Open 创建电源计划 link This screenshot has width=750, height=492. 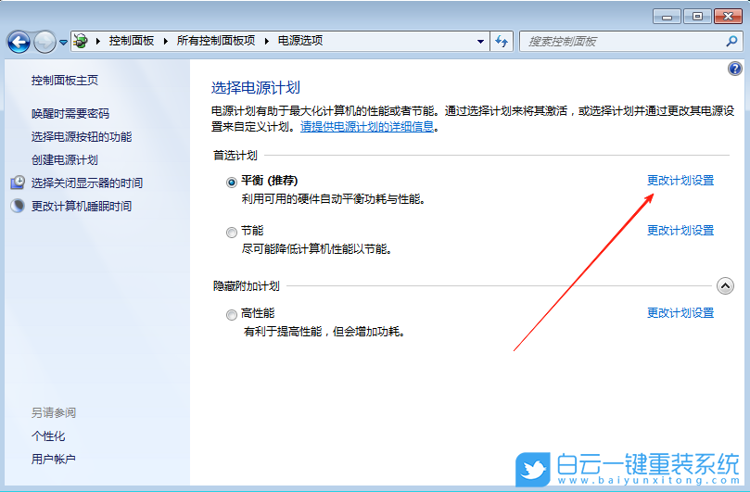click(65, 159)
